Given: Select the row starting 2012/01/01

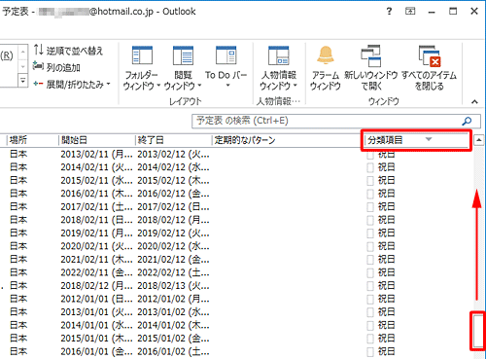Looking at the screenshot, I should pos(236,299).
